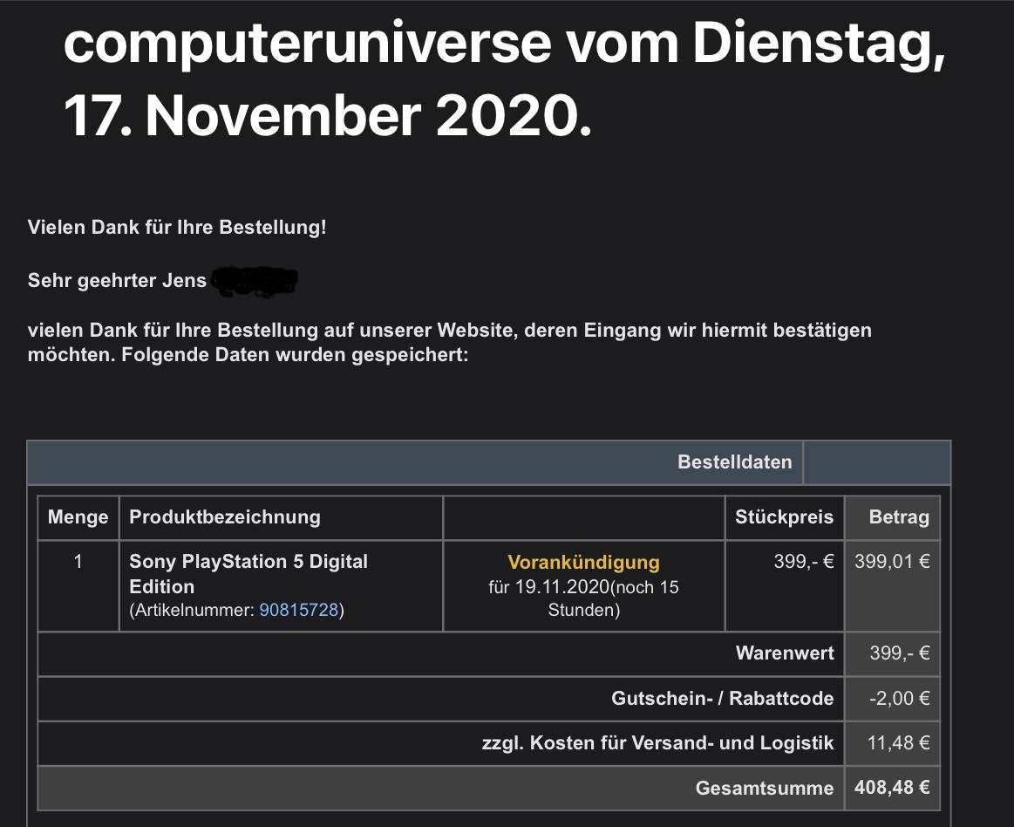Screen dimensions: 1014x827
Task: Select the Versand- und Logistik cost label
Action: pos(657,743)
